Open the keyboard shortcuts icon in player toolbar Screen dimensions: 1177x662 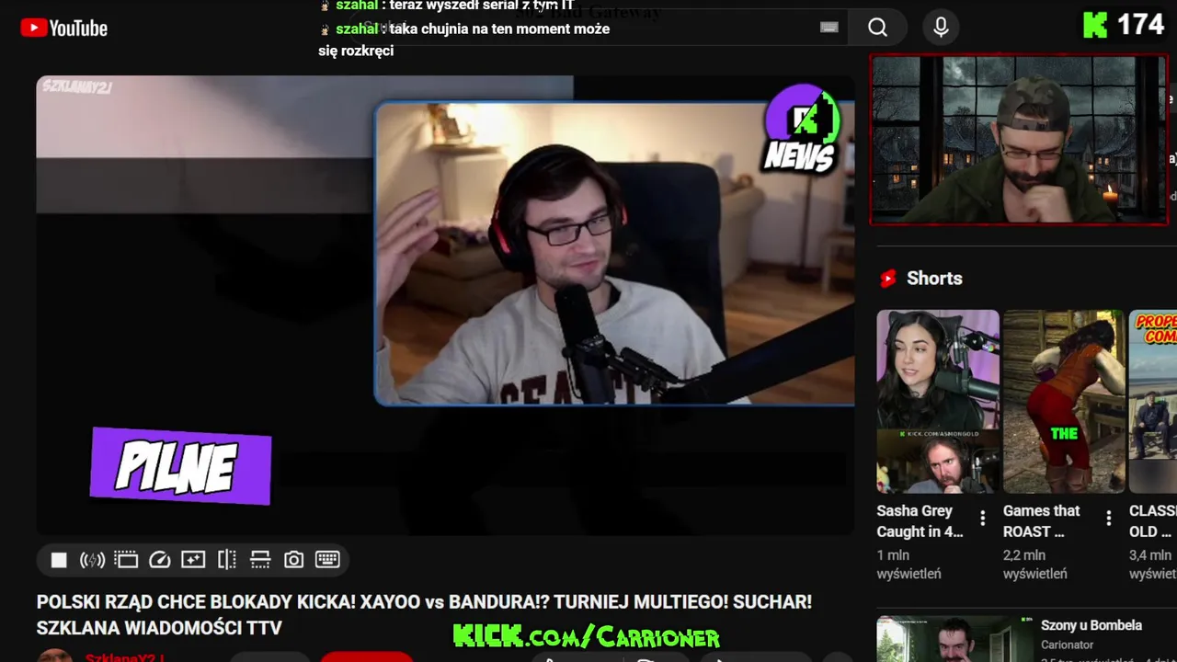[x=327, y=560]
